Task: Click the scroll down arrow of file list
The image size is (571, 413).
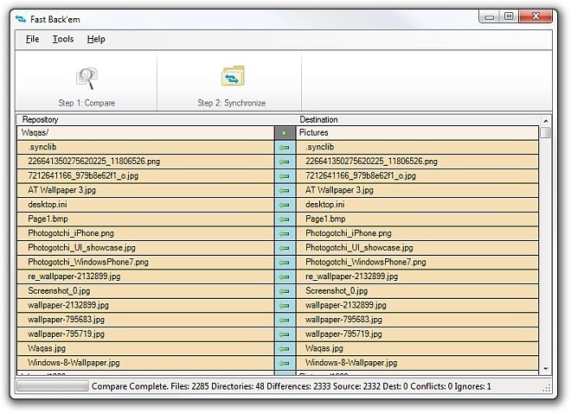Action: [x=546, y=368]
